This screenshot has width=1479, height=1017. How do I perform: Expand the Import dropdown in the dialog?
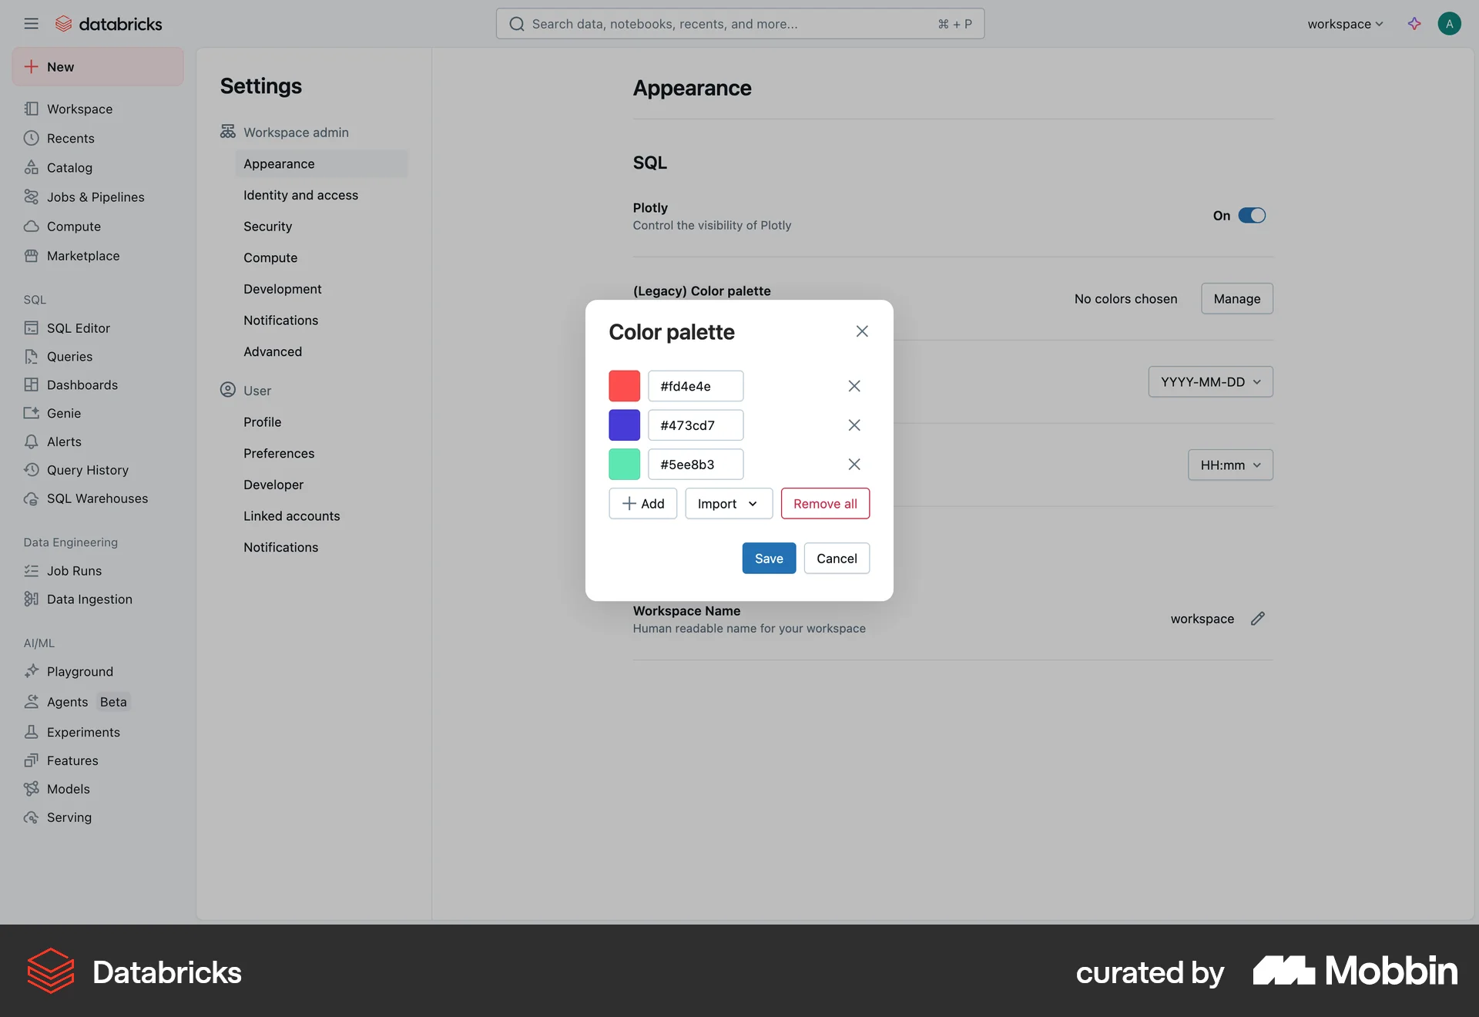click(727, 503)
